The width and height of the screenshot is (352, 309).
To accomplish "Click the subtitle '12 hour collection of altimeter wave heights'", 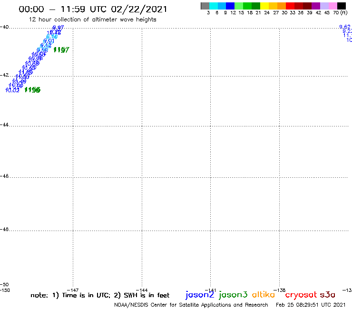I will point(92,19).
